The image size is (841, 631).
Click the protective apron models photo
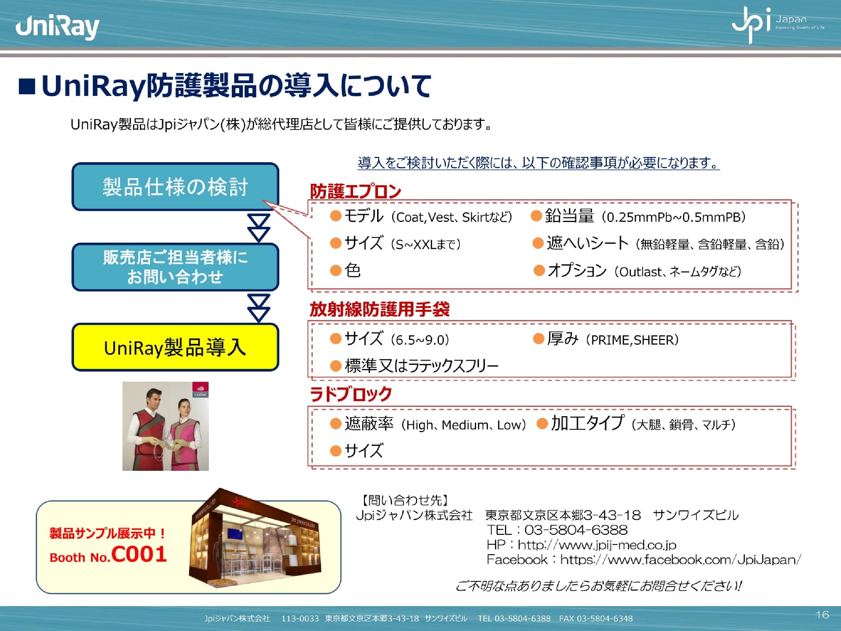(166, 426)
